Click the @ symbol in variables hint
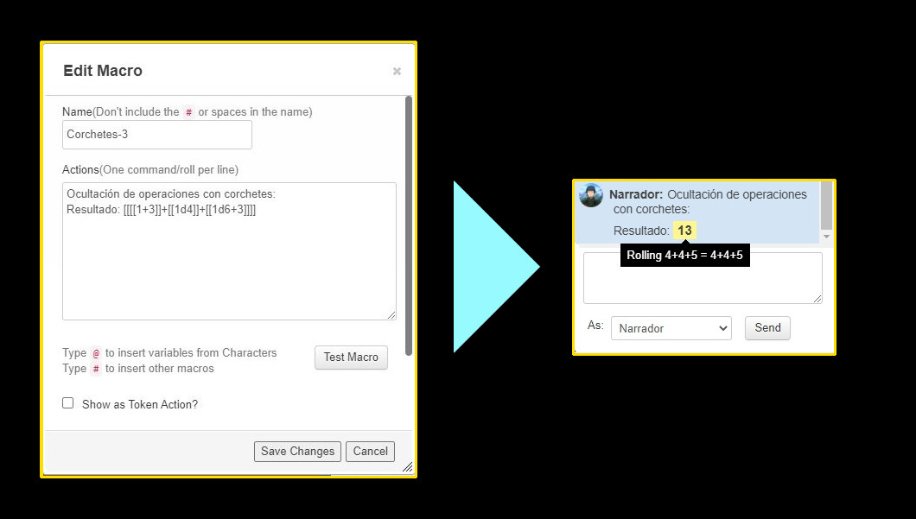The height and width of the screenshot is (519, 916). pyautogui.click(x=97, y=353)
